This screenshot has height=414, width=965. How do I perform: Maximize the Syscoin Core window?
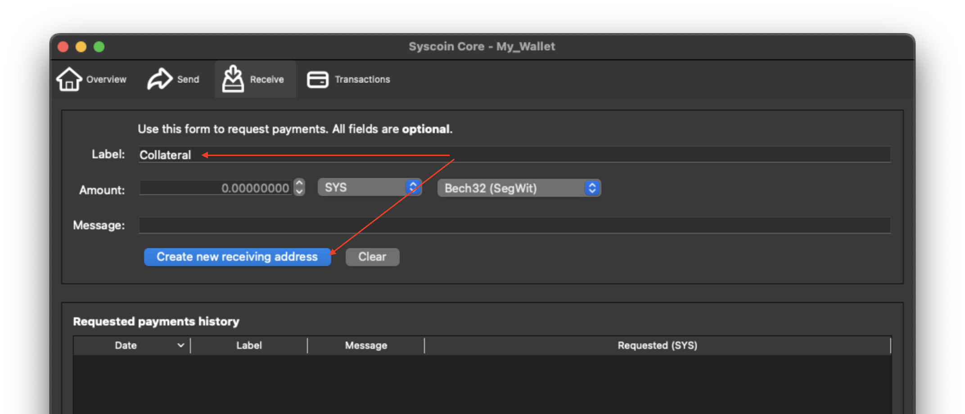point(99,47)
